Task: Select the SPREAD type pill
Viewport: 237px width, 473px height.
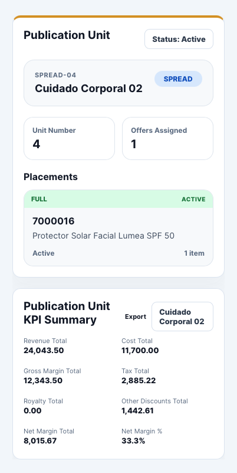Action: point(178,79)
